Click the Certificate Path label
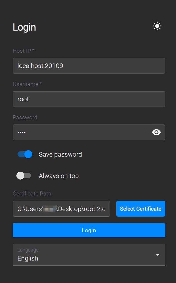Viewport: 176px width, 283px height. point(32,194)
